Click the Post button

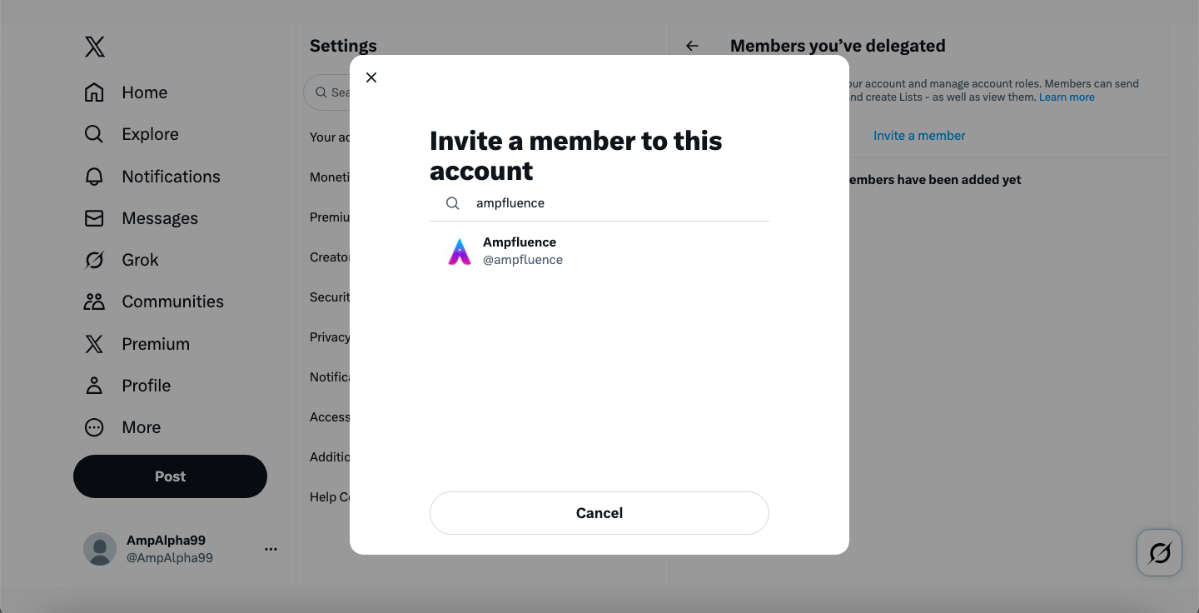point(170,476)
